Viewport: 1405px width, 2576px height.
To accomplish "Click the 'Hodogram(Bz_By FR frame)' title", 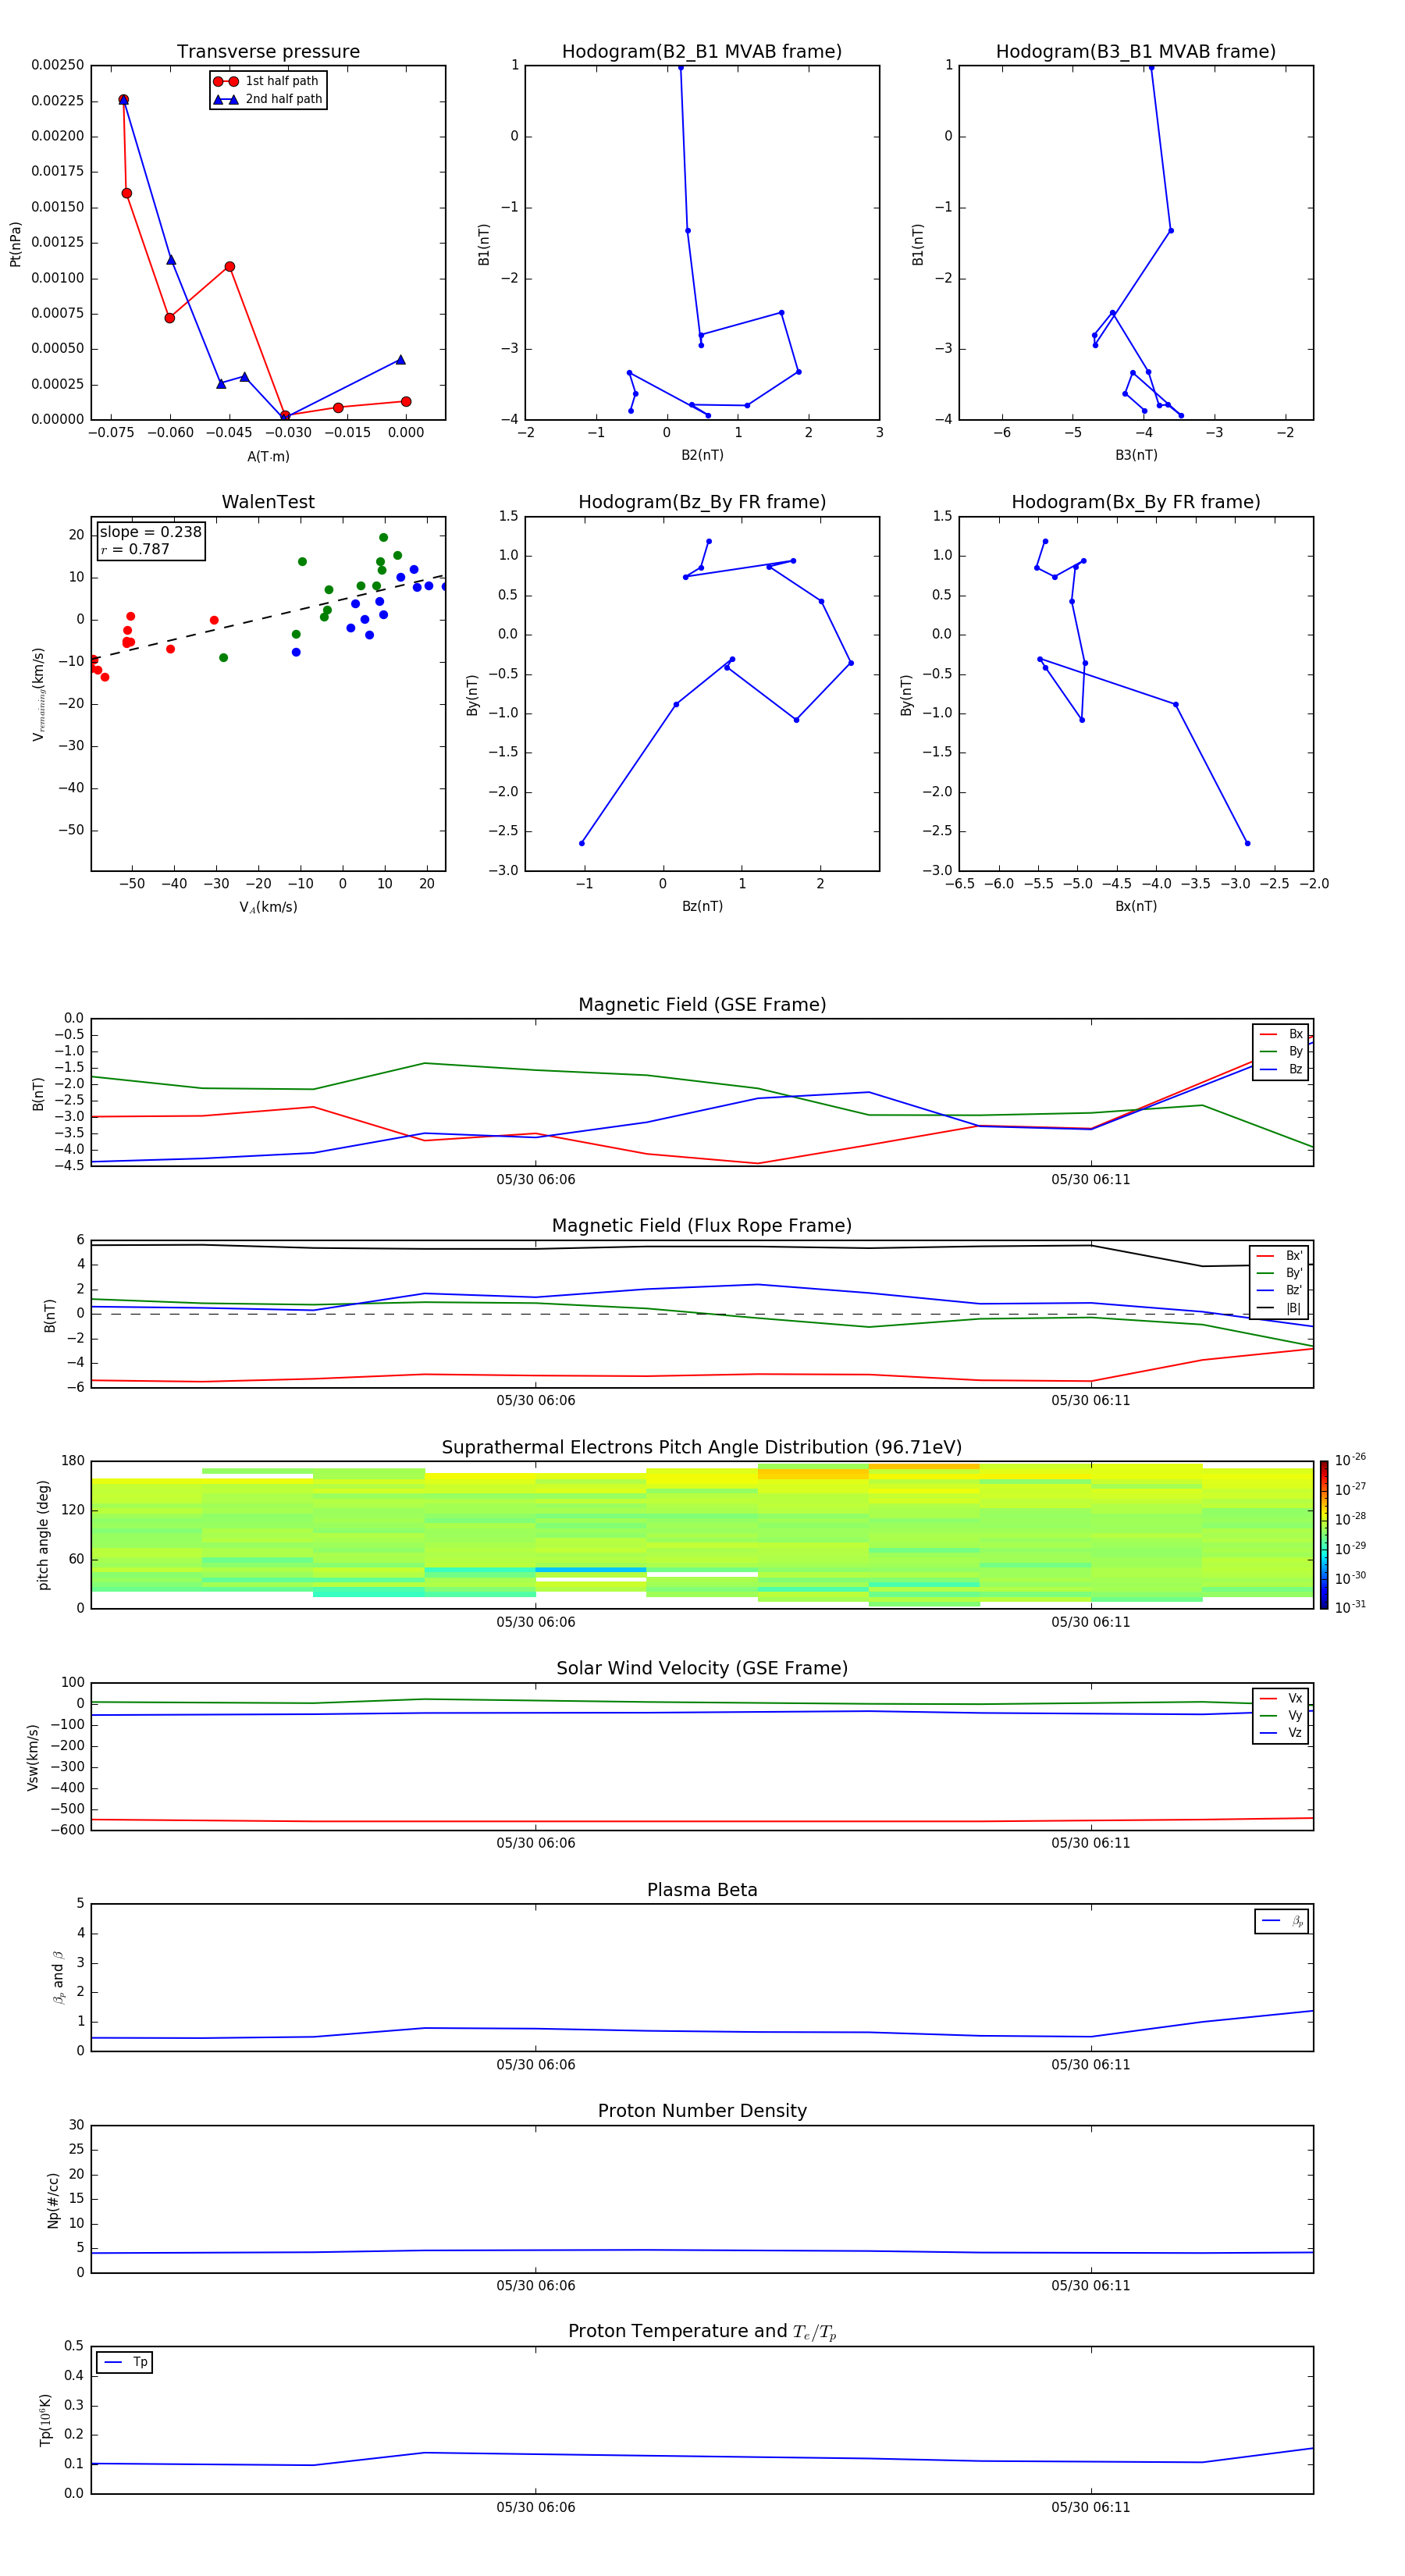I will pyautogui.click(x=702, y=502).
